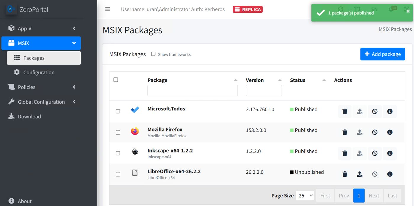Click the unpublish icon for Inkscape-x64-1.2.2
This screenshot has width=414, height=206.
[375, 153]
